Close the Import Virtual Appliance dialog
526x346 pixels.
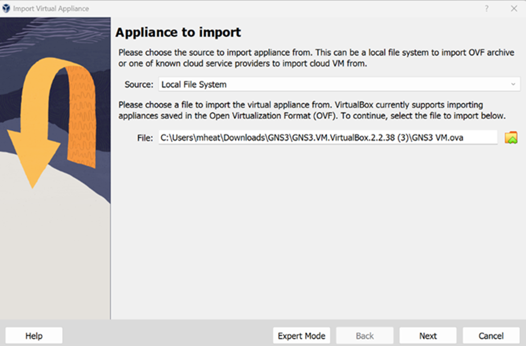pos(513,8)
